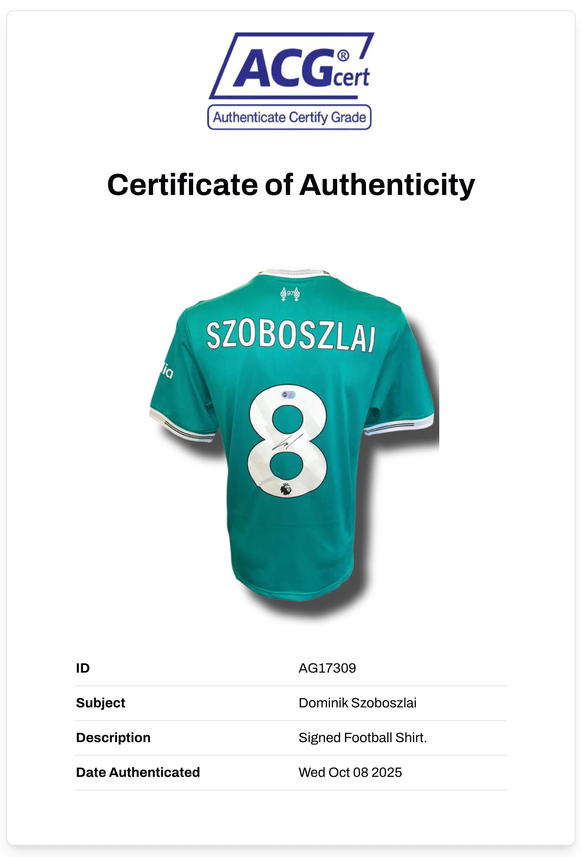Click the 97 emblem below shirt collar

coord(290,293)
